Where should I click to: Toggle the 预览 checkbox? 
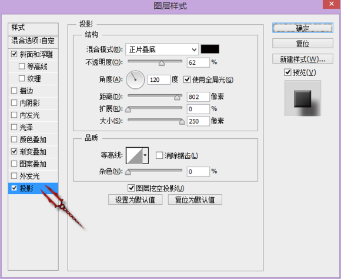coord(287,72)
